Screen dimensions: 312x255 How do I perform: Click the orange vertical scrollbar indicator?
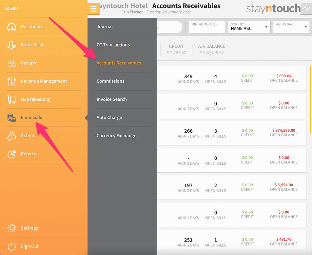click(x=310, y=100)
